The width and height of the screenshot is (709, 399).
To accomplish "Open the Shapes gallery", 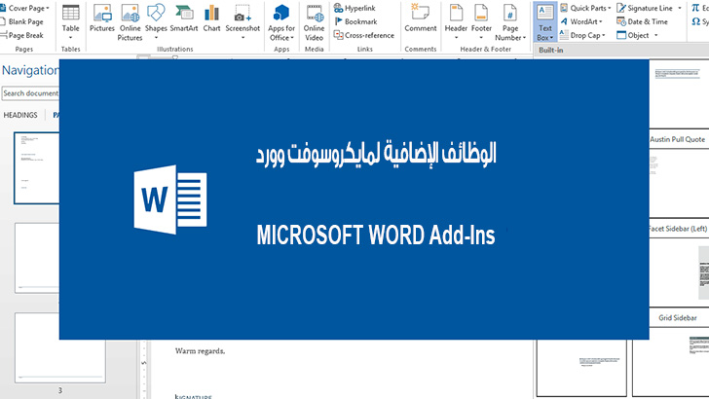I will (x=156, y=21).
